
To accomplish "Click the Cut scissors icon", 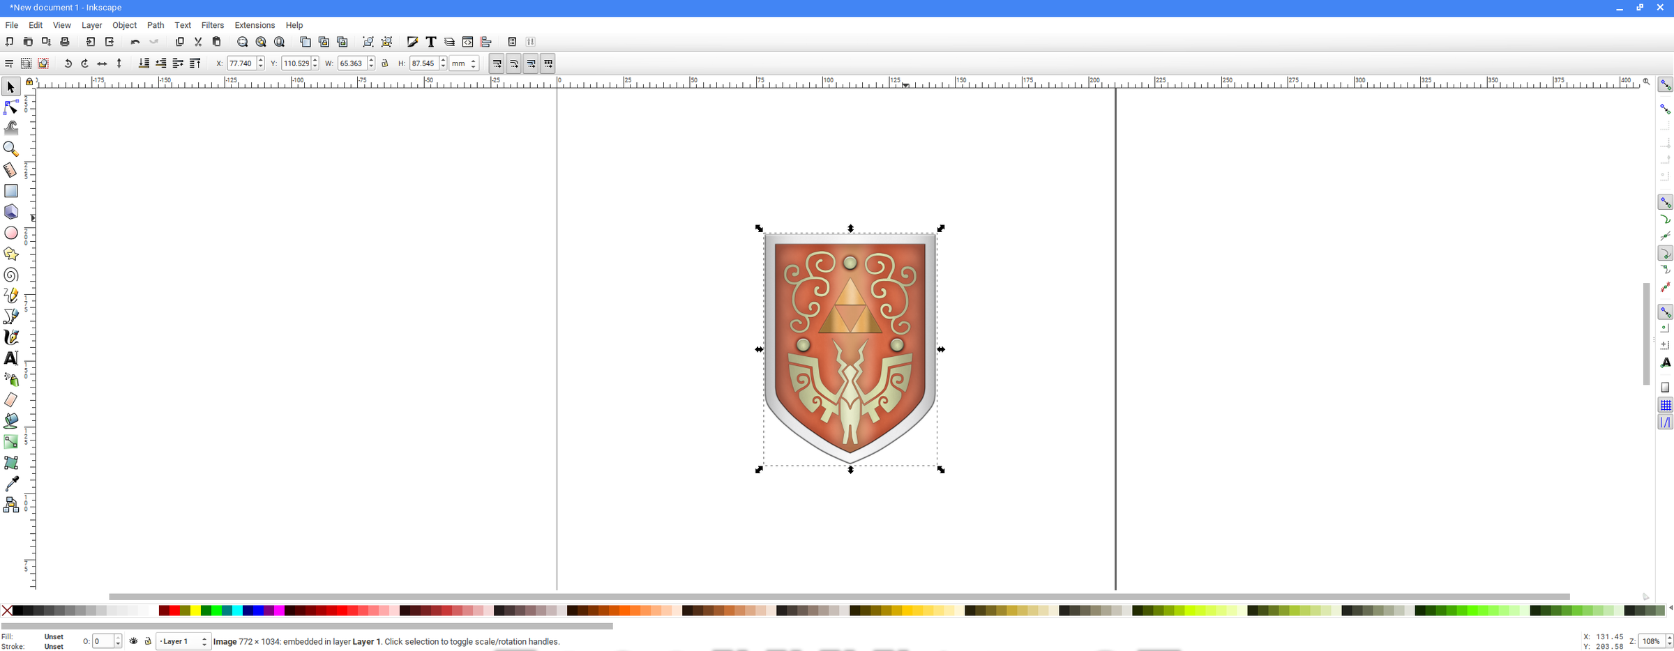I will click(198, 42).
